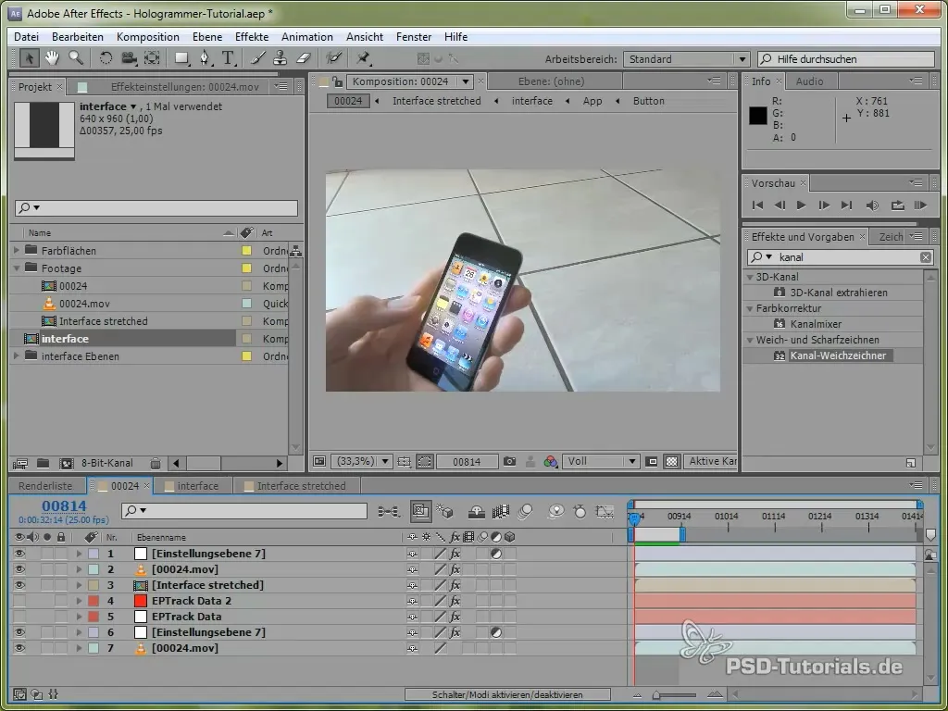The width and height of the screenshot is (948, 711).
Task: Switch to the Audio panel tab
Action: 809,81
